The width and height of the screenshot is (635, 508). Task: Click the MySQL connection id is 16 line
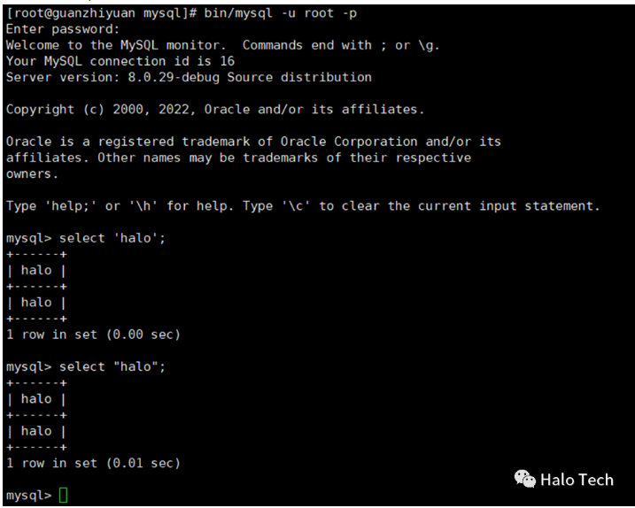pyautogui.click(x=120, y=61)
